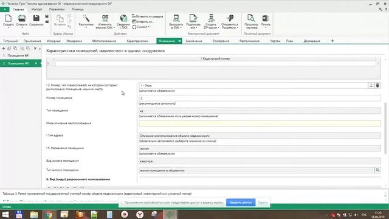Image resolution: width=389 pixels, height=219 pixels.
Task: Open File Explorer folder on taskbar
Action: click(34, 215)
